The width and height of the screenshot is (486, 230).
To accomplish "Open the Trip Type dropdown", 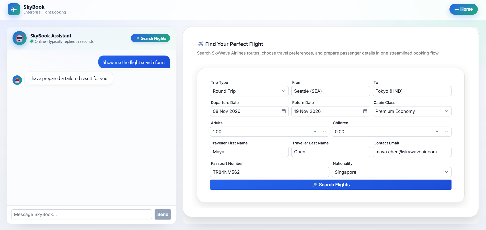I will point(249,91).
